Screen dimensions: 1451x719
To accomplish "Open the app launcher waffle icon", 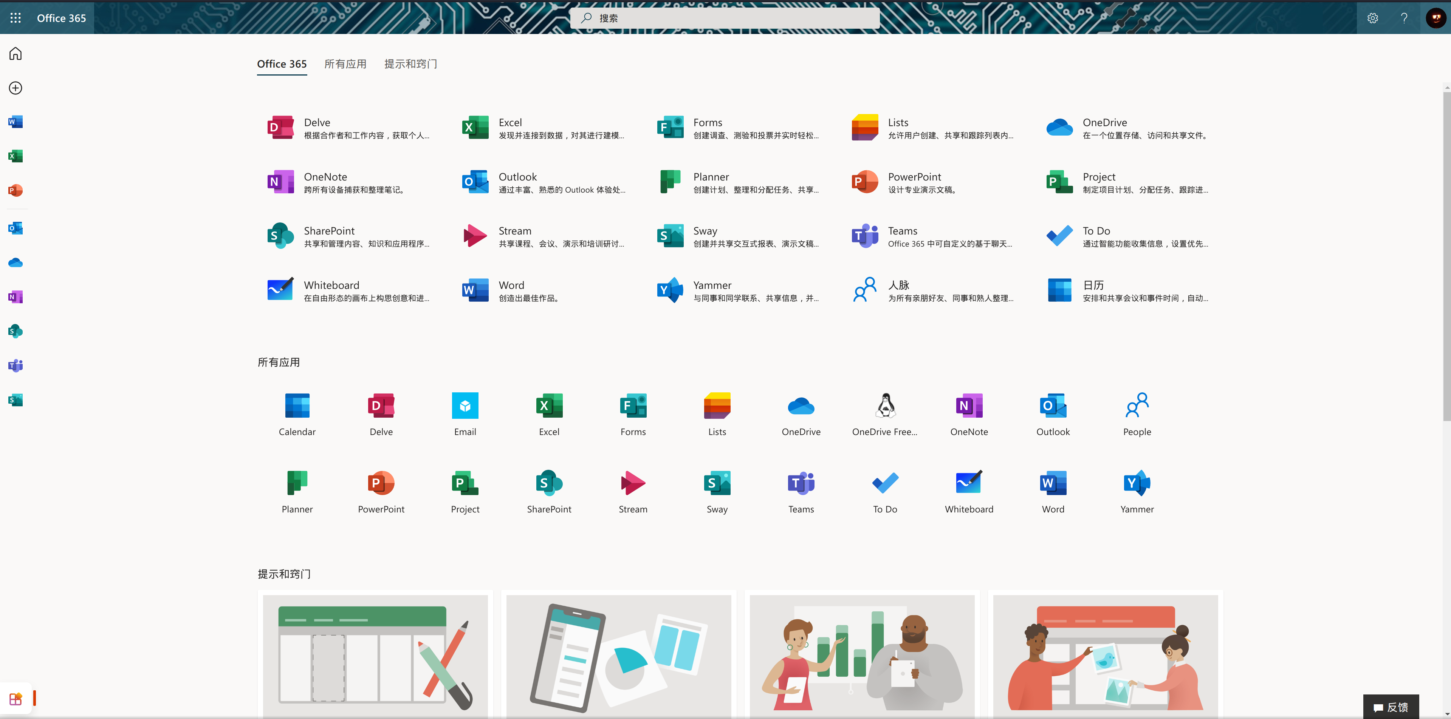I will pos(16,18).
